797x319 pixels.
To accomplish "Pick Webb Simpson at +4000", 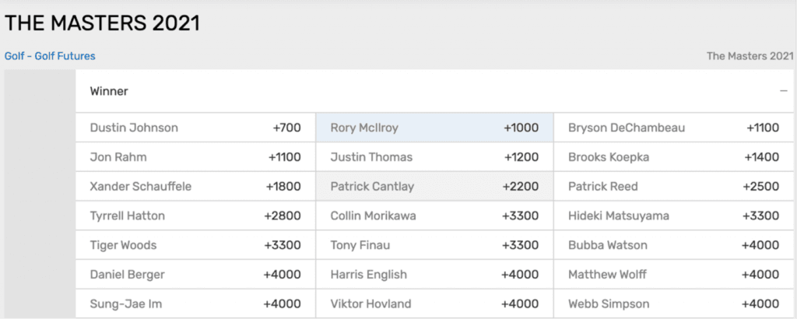I will (673, 303).
